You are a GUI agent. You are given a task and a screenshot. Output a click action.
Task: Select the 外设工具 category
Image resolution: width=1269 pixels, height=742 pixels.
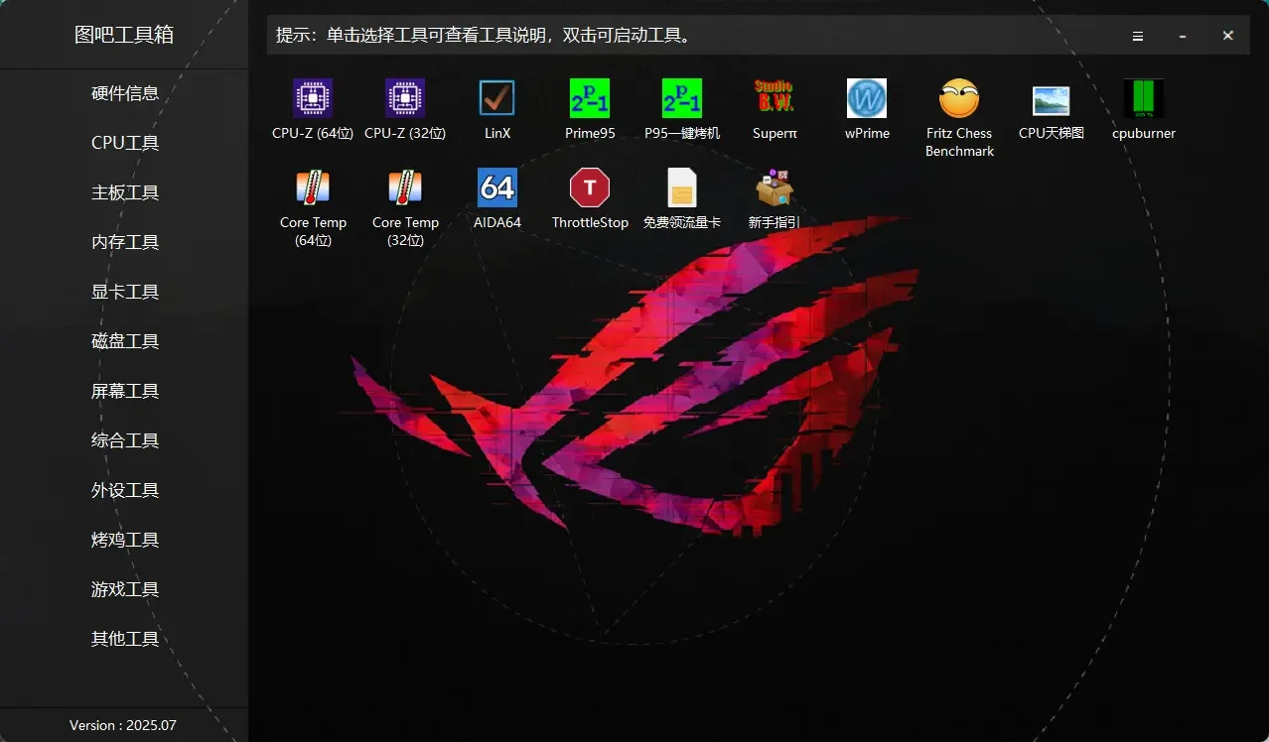(124, 490)
